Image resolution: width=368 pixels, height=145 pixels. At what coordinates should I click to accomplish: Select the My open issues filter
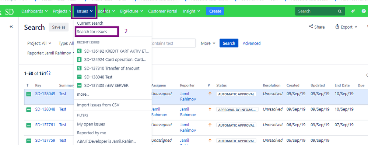[x=91, y=124]
